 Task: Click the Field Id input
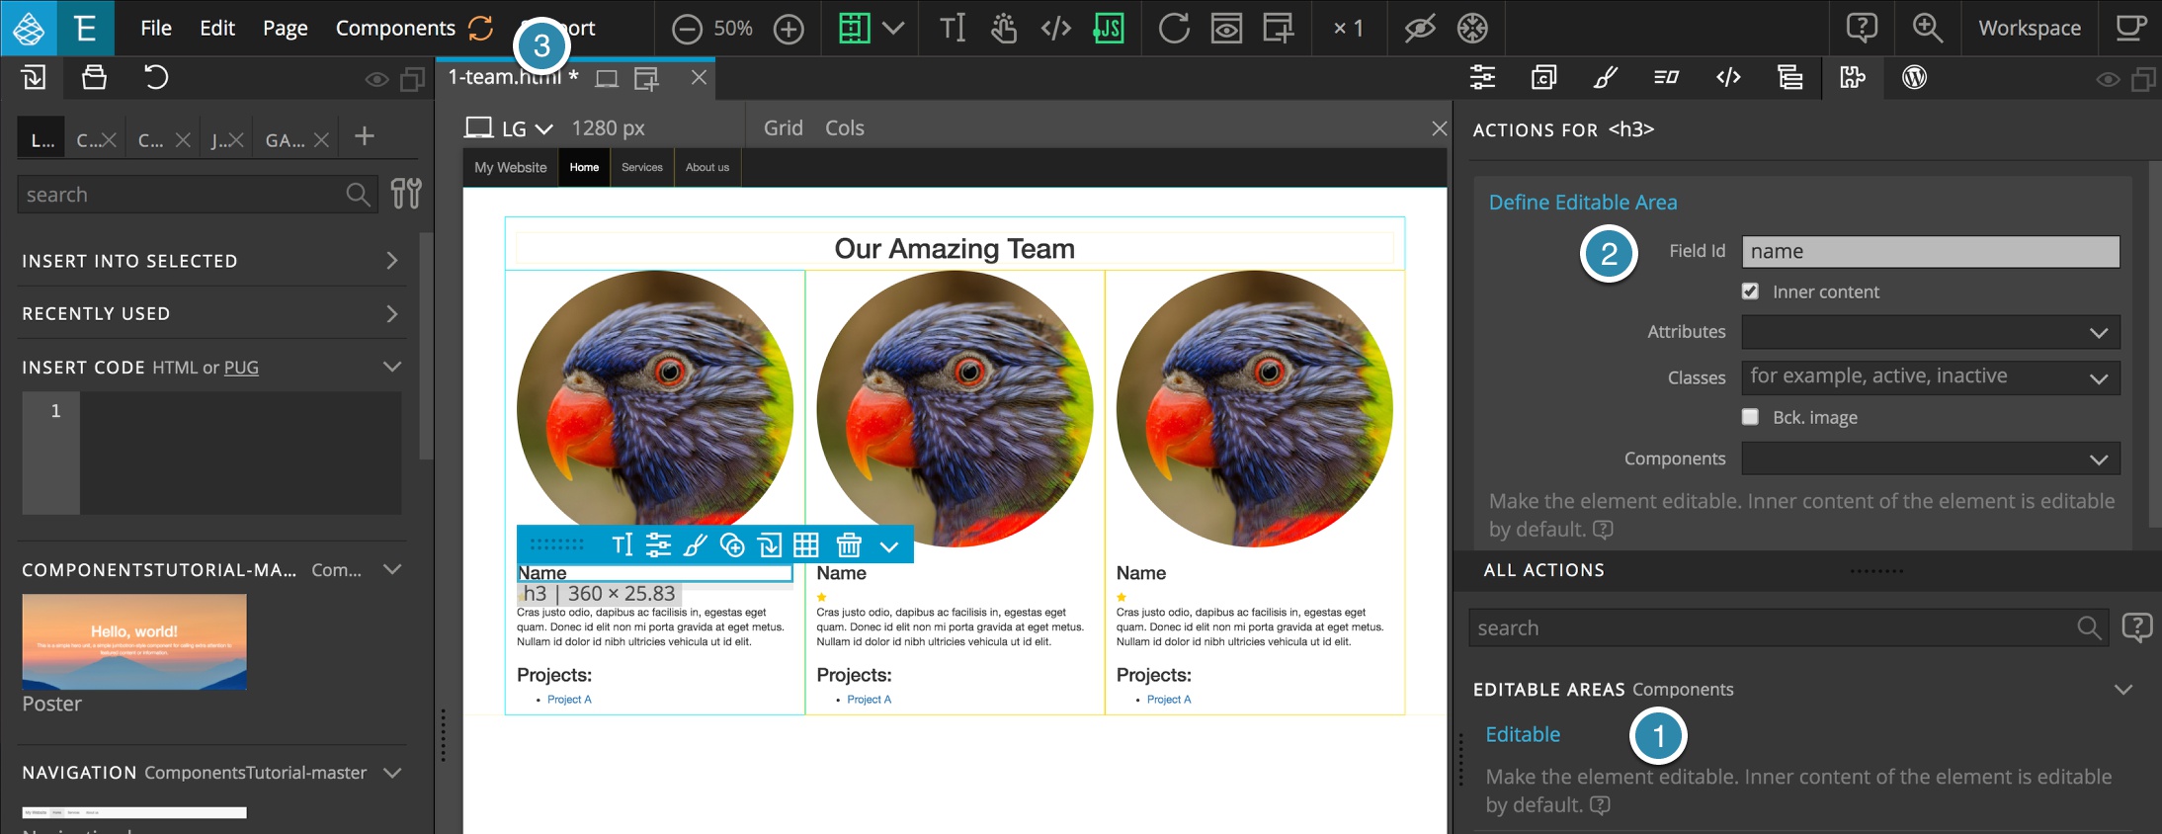point(1931,251)
